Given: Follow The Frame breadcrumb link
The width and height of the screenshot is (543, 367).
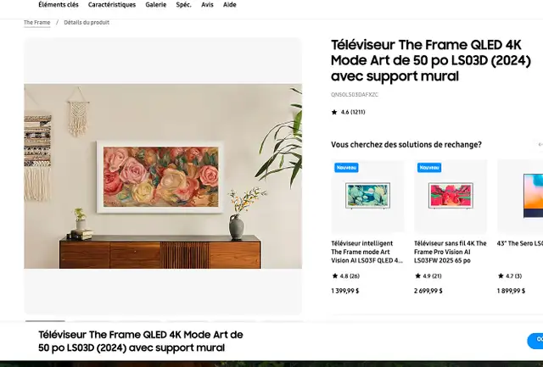Looking at the screenshot, I should (x=36, y=23).
